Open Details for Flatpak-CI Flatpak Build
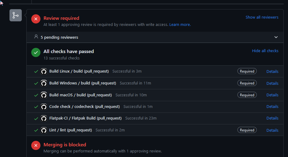Image resolution: width=288 pixels, height=157 pixels. (x=272, y=118)
